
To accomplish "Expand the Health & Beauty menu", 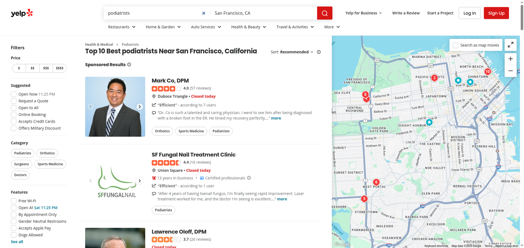I will coord(249,27).
